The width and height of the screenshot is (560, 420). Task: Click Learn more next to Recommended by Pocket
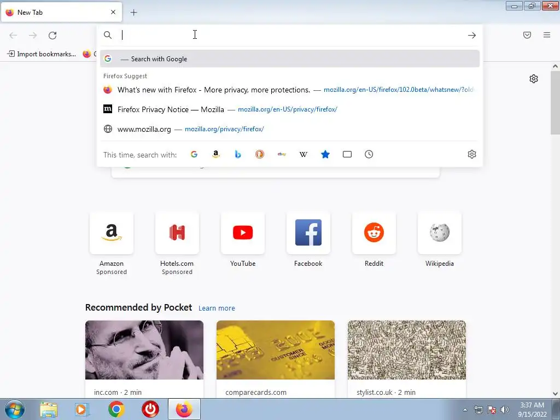(x=217, y=308)
